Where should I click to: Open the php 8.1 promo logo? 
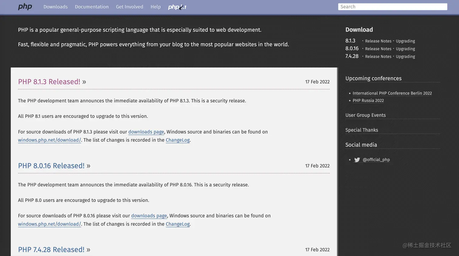click(177, 7)
